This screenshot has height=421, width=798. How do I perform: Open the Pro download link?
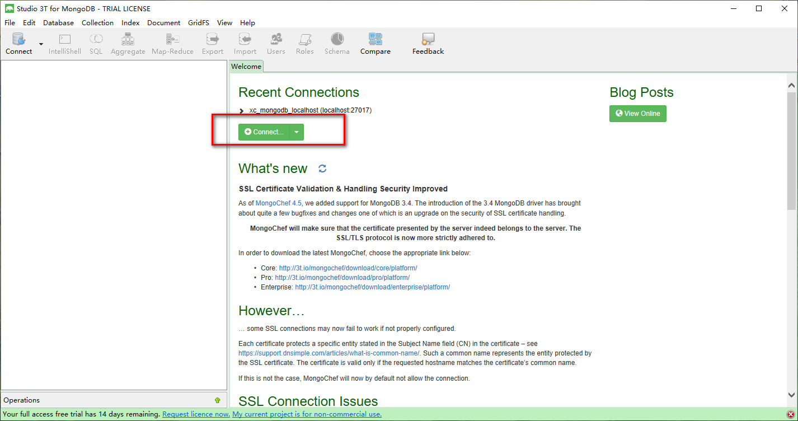coord(342,278)
